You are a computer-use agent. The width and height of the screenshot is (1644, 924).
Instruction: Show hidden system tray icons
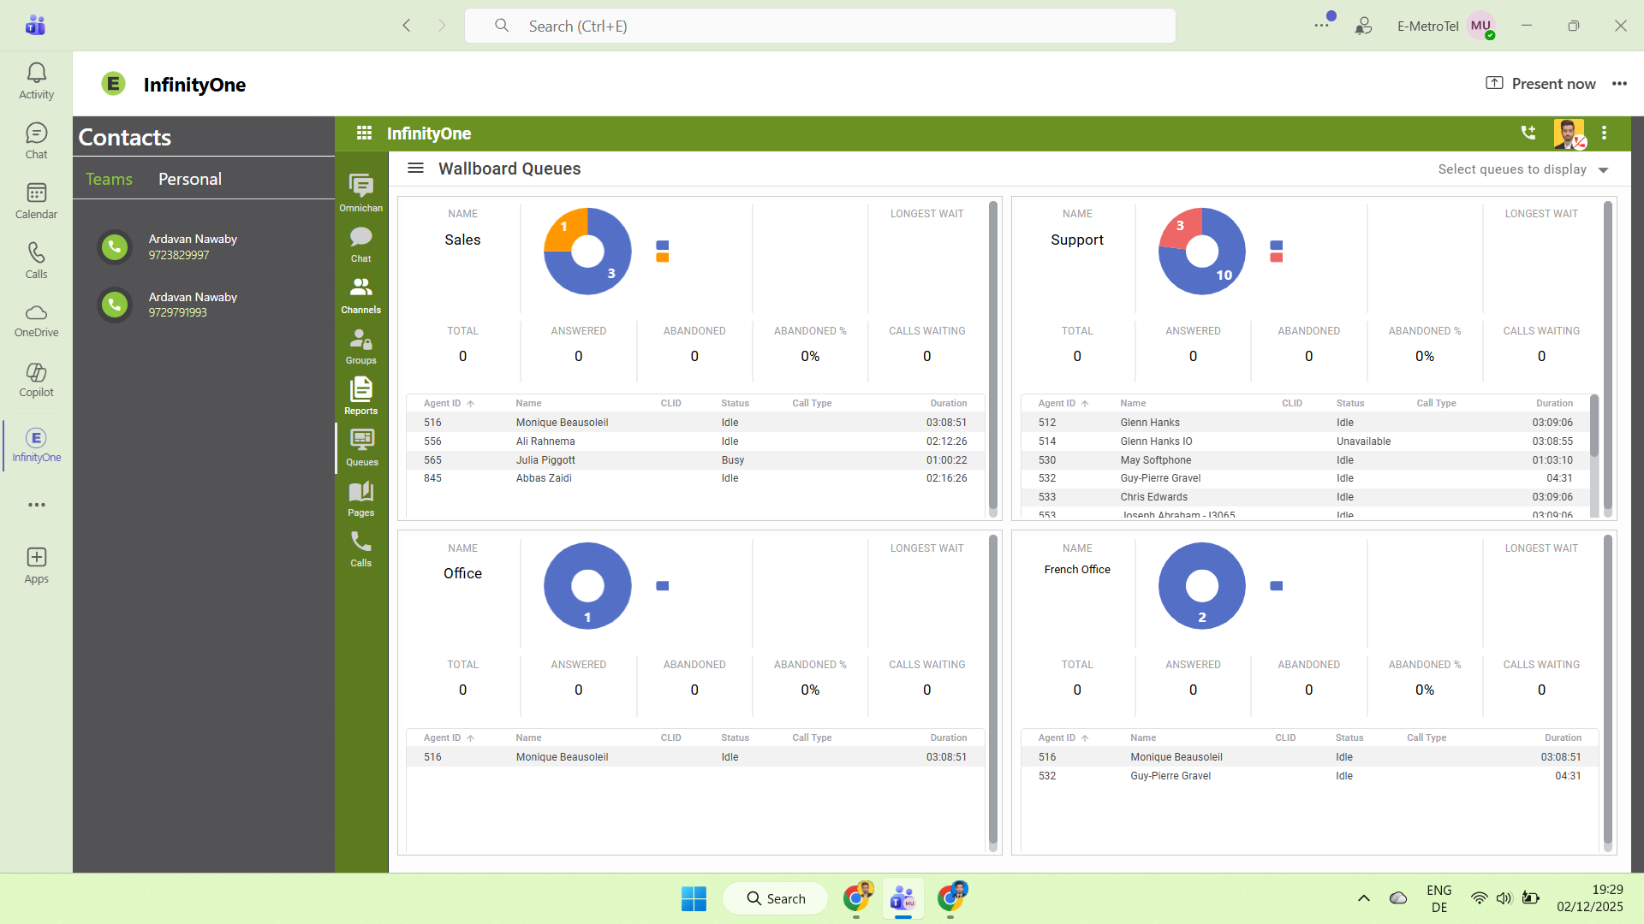coord(1363,898)
